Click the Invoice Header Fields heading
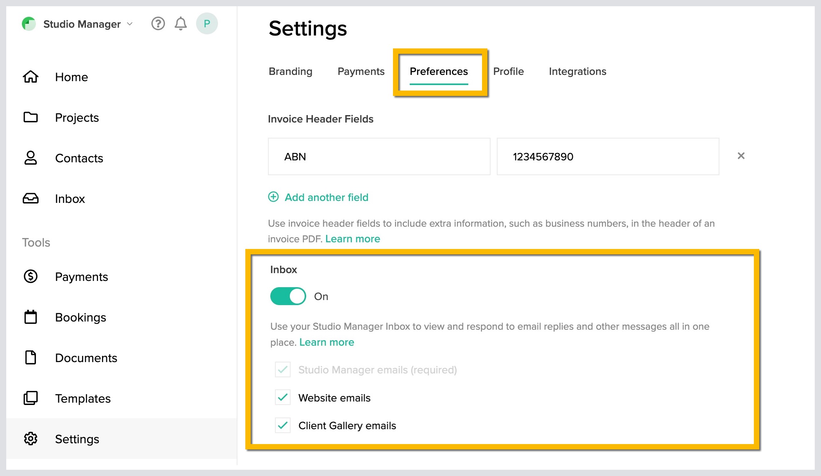Image resolution: width=821 pixels, height=476 pixels. point(321,119)
